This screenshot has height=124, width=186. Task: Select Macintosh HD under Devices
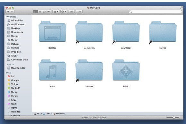coord(16,68)
